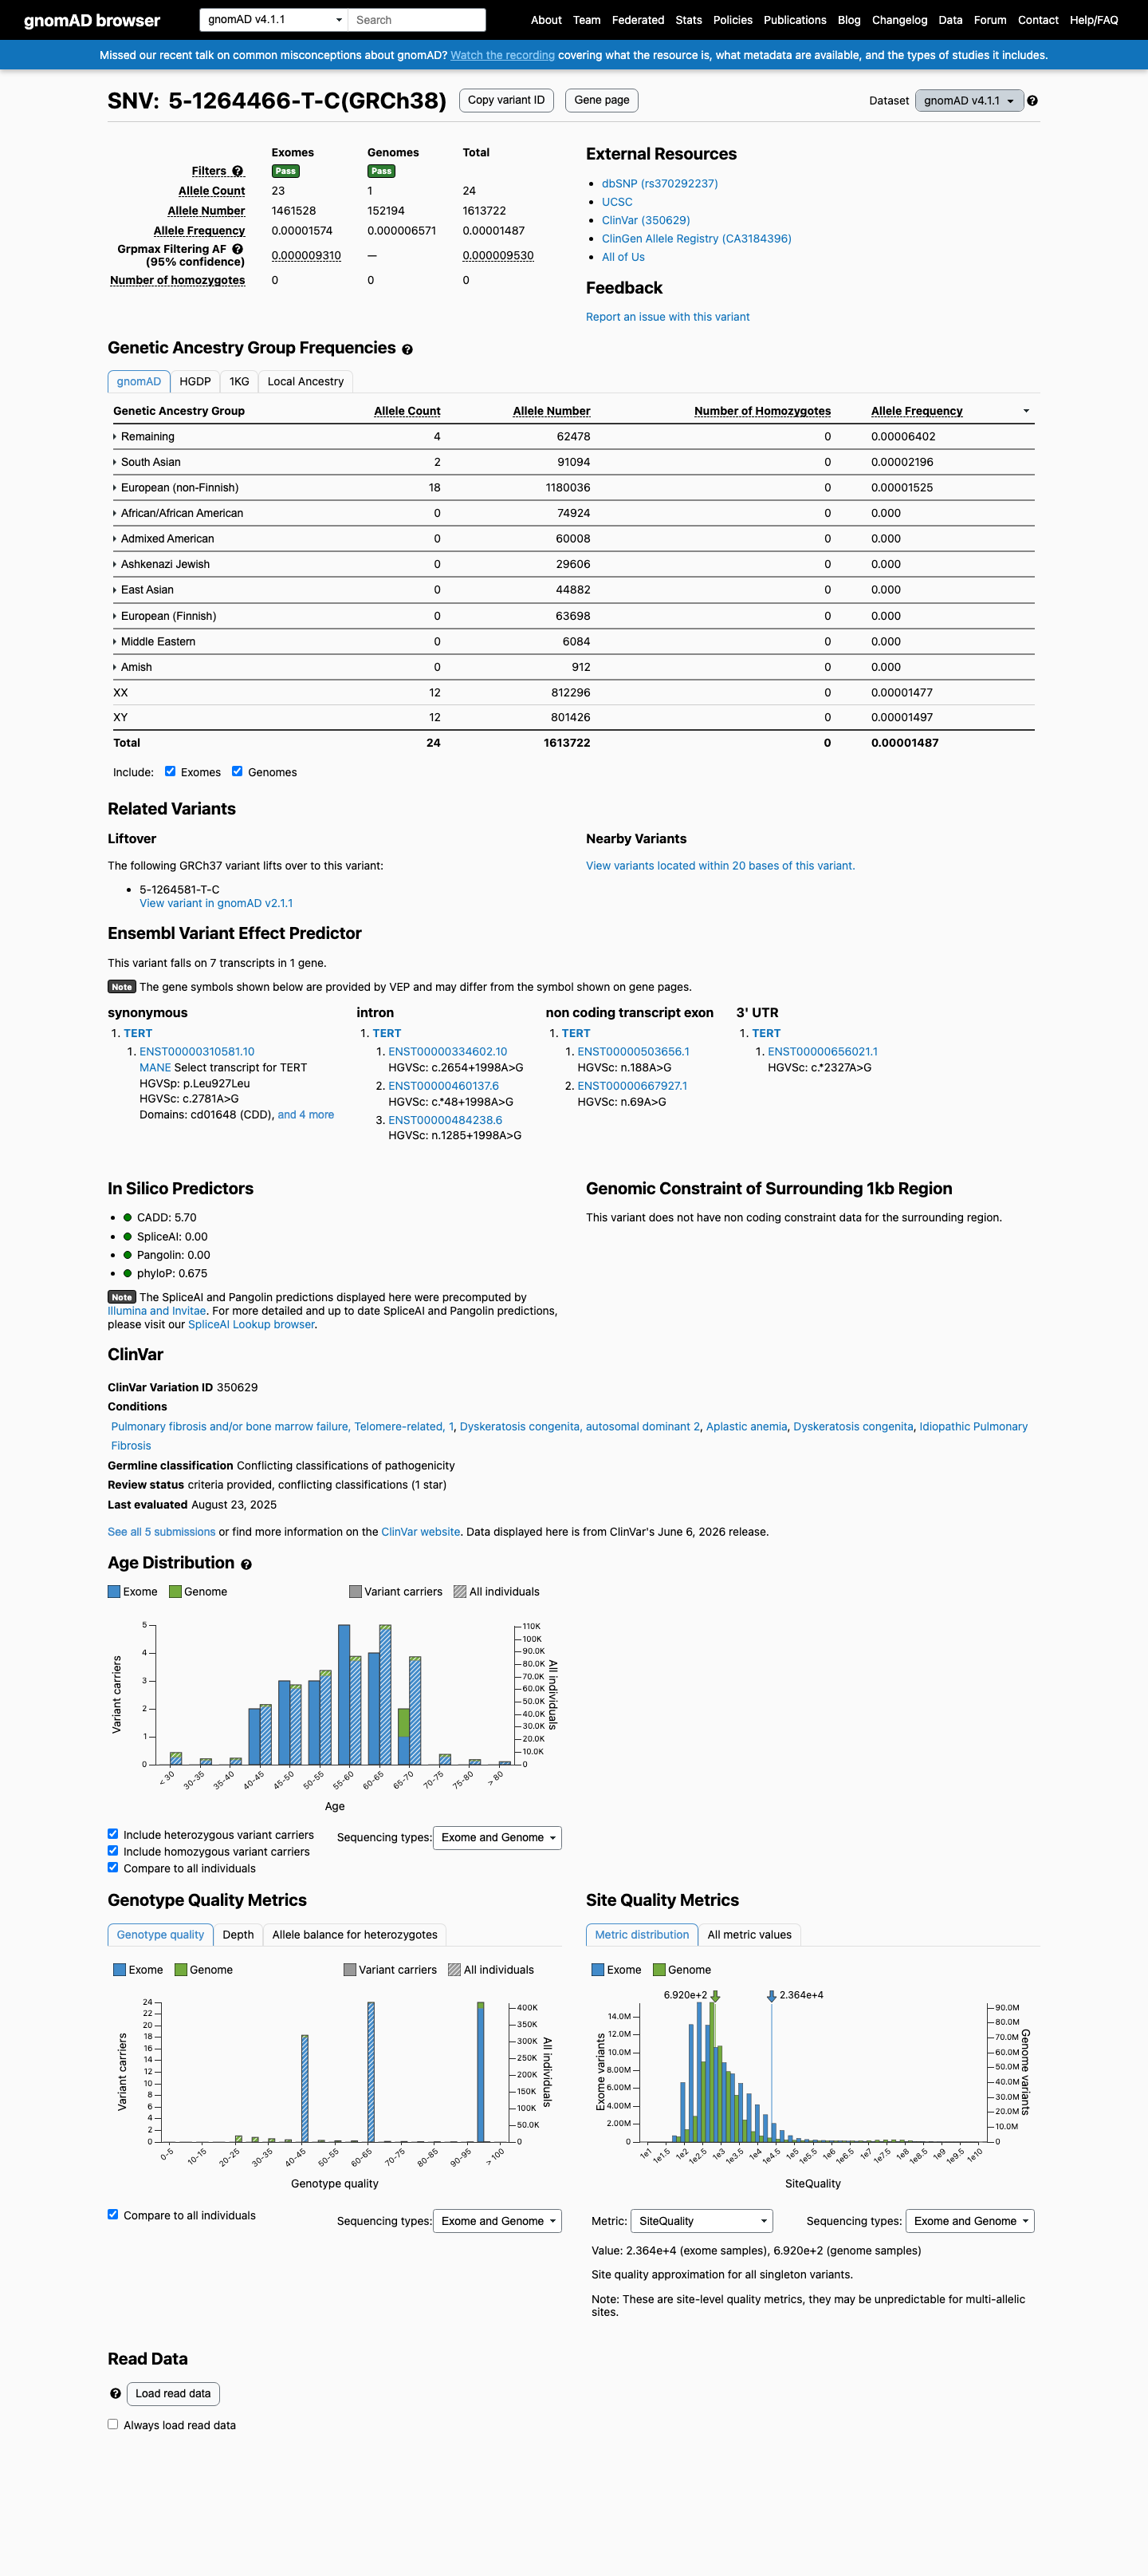The height and width of the screenshot is (2576, 1148).
Task: Open Genetic Ancestry Group Frequencies help icon
Action: coord(407,350)
